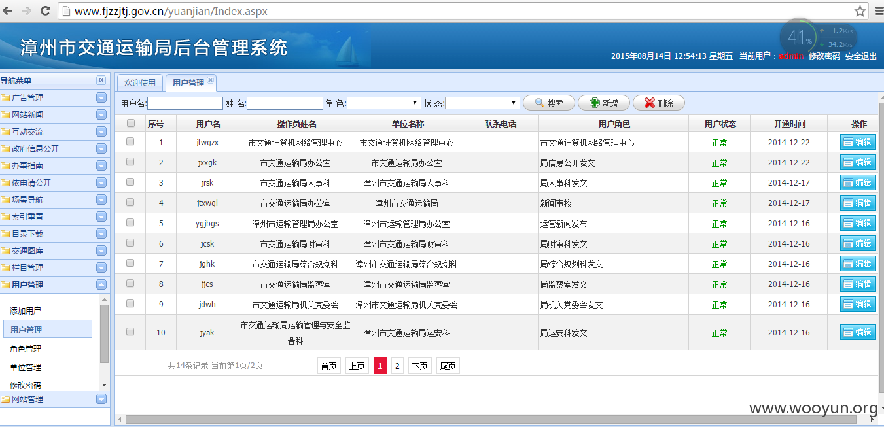Click the 用户名 input field
Screen dimensions: 884x427
(x=185, y=103)
